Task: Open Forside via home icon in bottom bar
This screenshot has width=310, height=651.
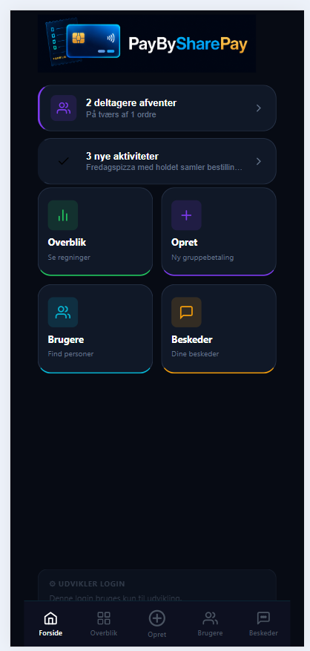Action: (x=50, y=618)
